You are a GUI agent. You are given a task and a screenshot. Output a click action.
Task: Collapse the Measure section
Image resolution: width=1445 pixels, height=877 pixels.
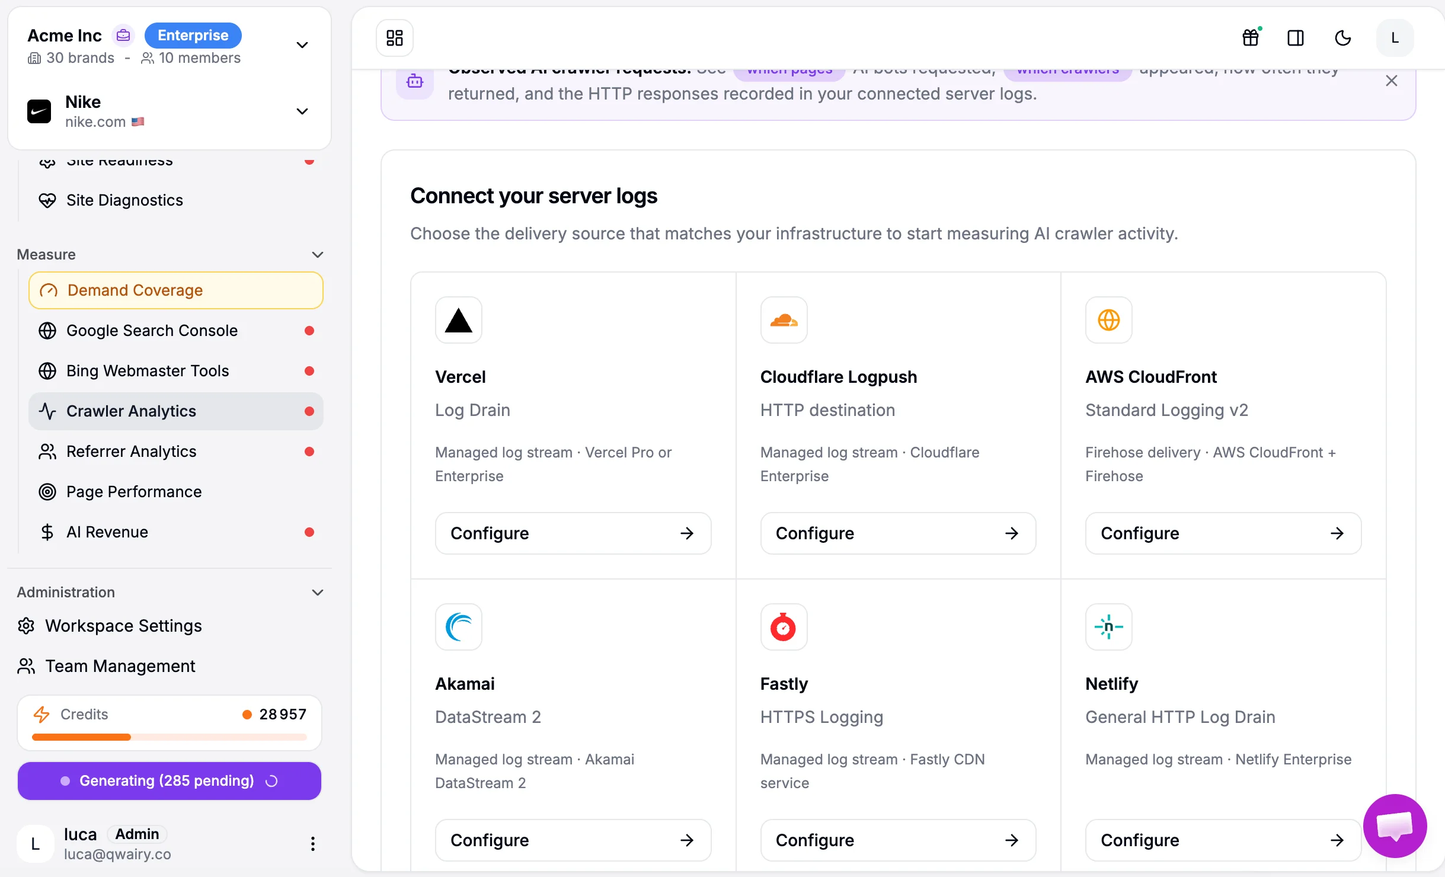click(x=318, y=255)
